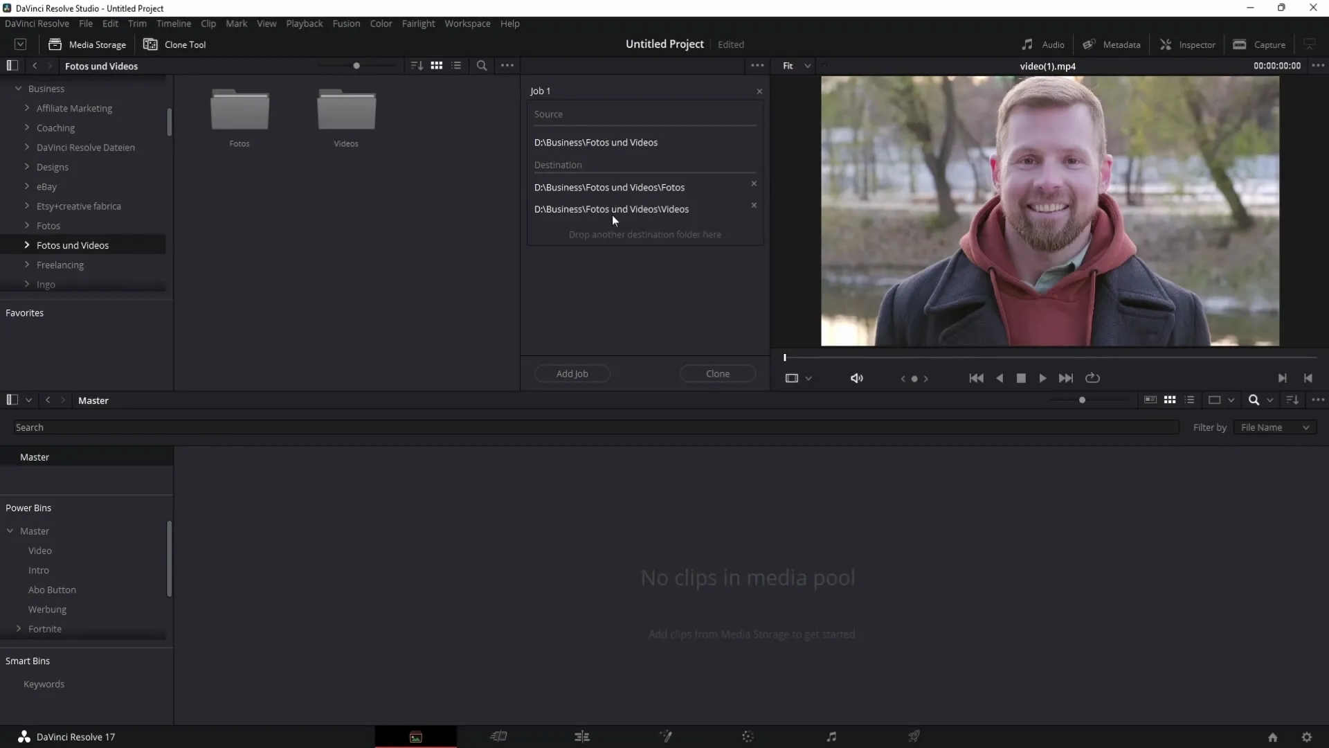Expand the Affiliate Marketing folder

click(x=27, y=108)
